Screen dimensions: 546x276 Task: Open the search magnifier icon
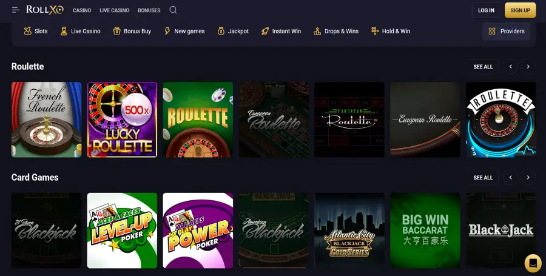(x=173, y=10)
